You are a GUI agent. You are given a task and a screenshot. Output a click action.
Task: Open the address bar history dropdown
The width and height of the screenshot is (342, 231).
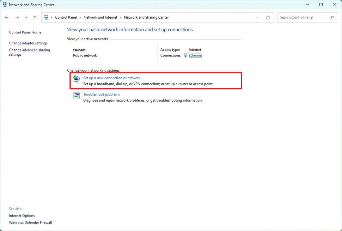(257, 17)
